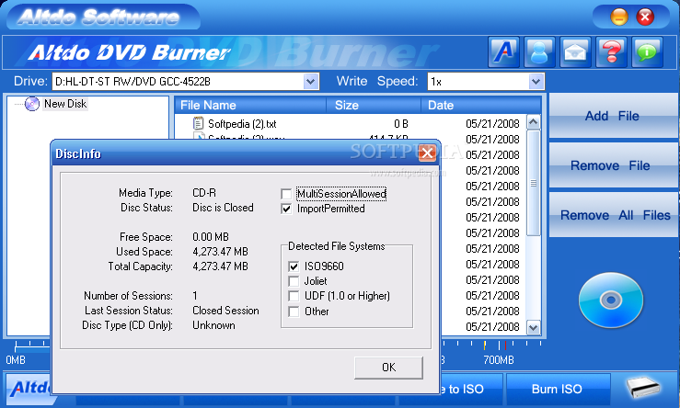
Task: Click the Write Speed box showing 1x
Action: coord(486,82)
